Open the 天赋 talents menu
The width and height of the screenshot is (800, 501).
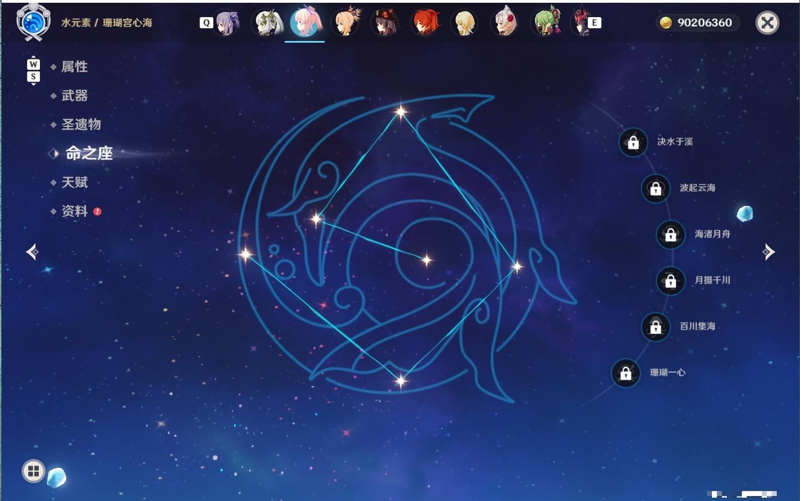74,182
